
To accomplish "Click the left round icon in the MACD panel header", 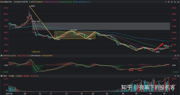I will coord(175,56).
